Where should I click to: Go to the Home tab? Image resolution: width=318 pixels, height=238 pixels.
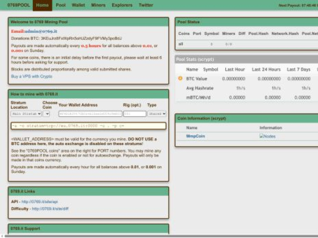pyautogui.click(x=42, y=5)
